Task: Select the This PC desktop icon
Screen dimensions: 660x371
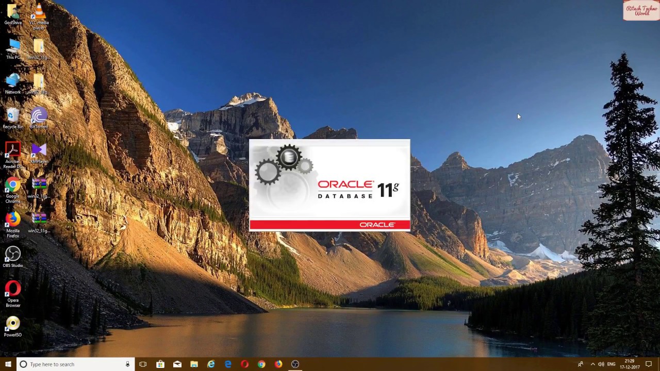Action: coord(13,49)
